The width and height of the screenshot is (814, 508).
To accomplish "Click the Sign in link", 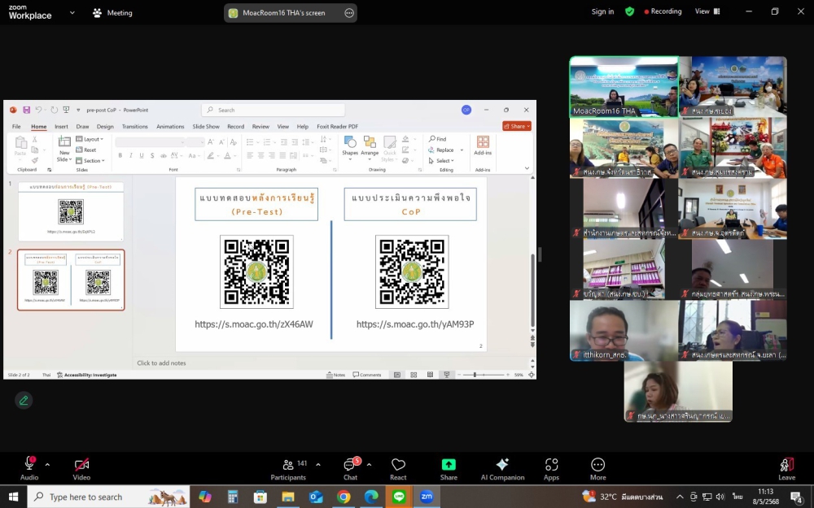I will click(602, 12).
